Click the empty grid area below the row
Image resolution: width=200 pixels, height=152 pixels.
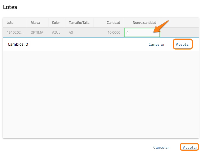coord(101,94)
